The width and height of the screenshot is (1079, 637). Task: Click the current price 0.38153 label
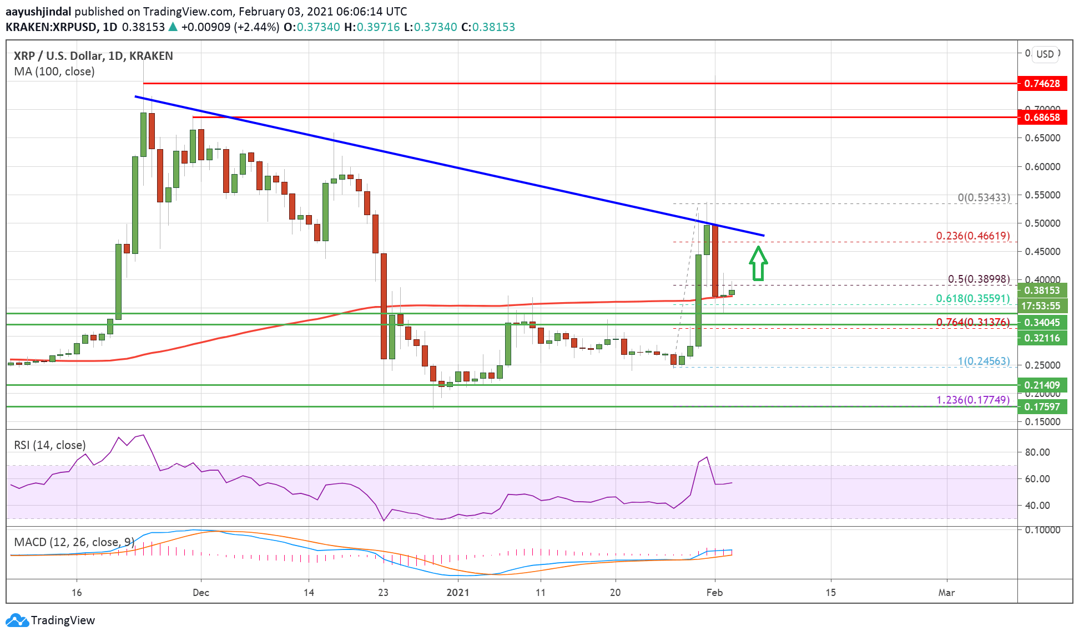(x=1042, y=290)
